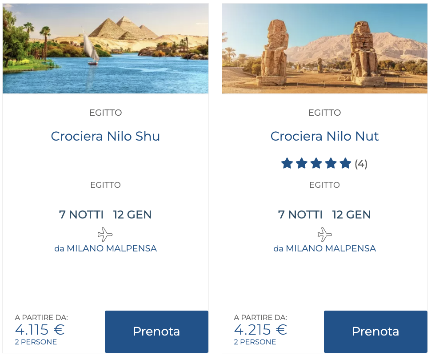Click the third star of the rating row
Viewport: 431px width, 356px height.
315,163
